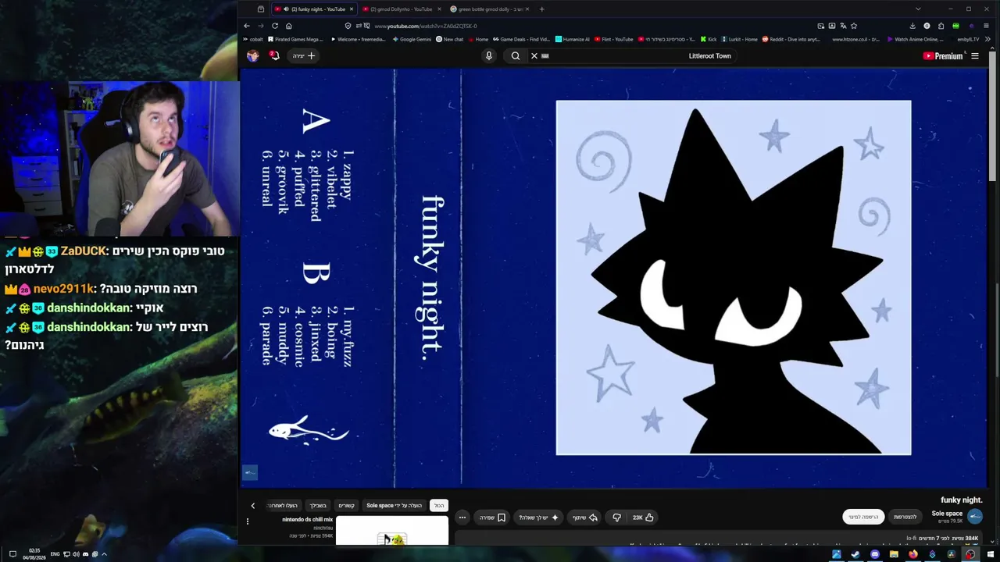This screenshot has width=1000, height=562.
Task: Change the ENG input language in taskbar
Action: [55, 554]
